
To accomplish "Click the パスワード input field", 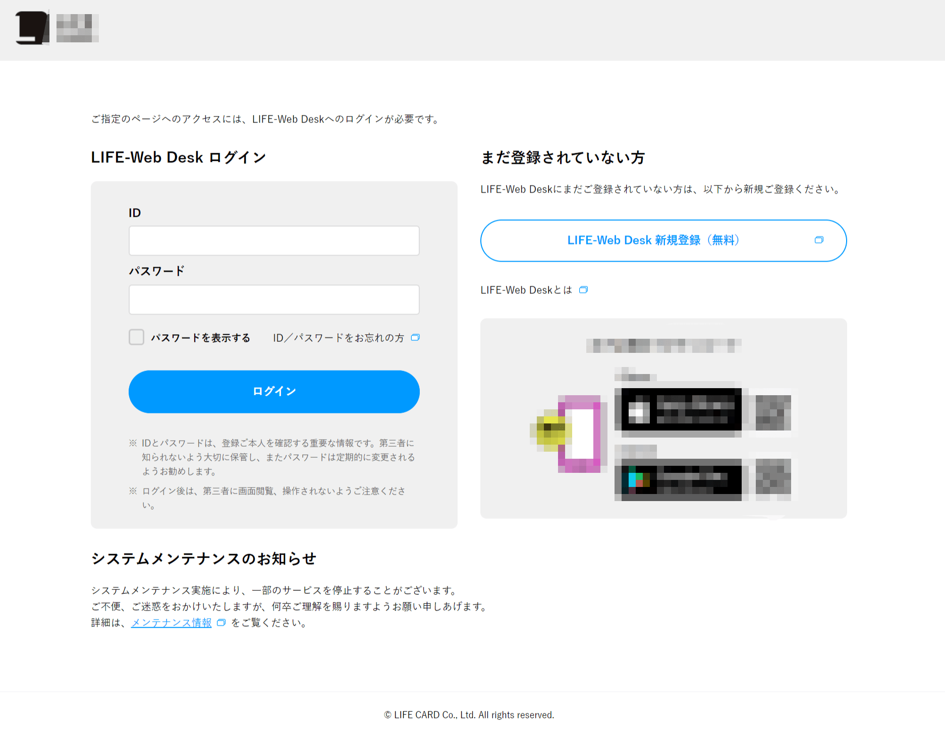I will (x=274, y=299).
